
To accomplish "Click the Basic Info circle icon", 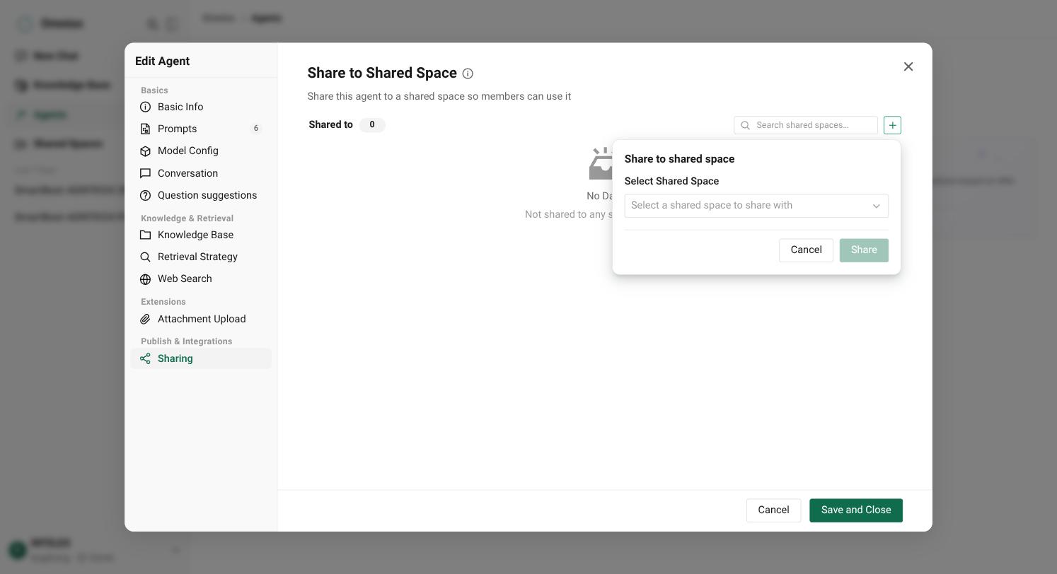I will point(145,107).
